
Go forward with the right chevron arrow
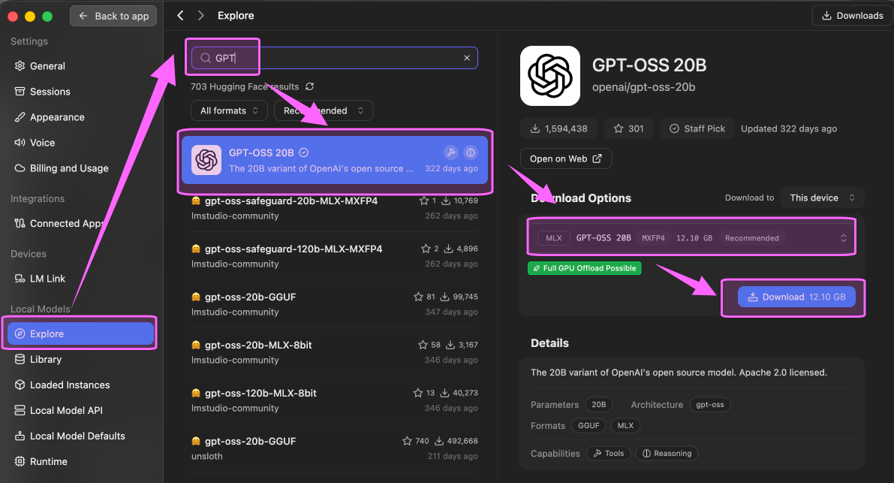point(200,15)
